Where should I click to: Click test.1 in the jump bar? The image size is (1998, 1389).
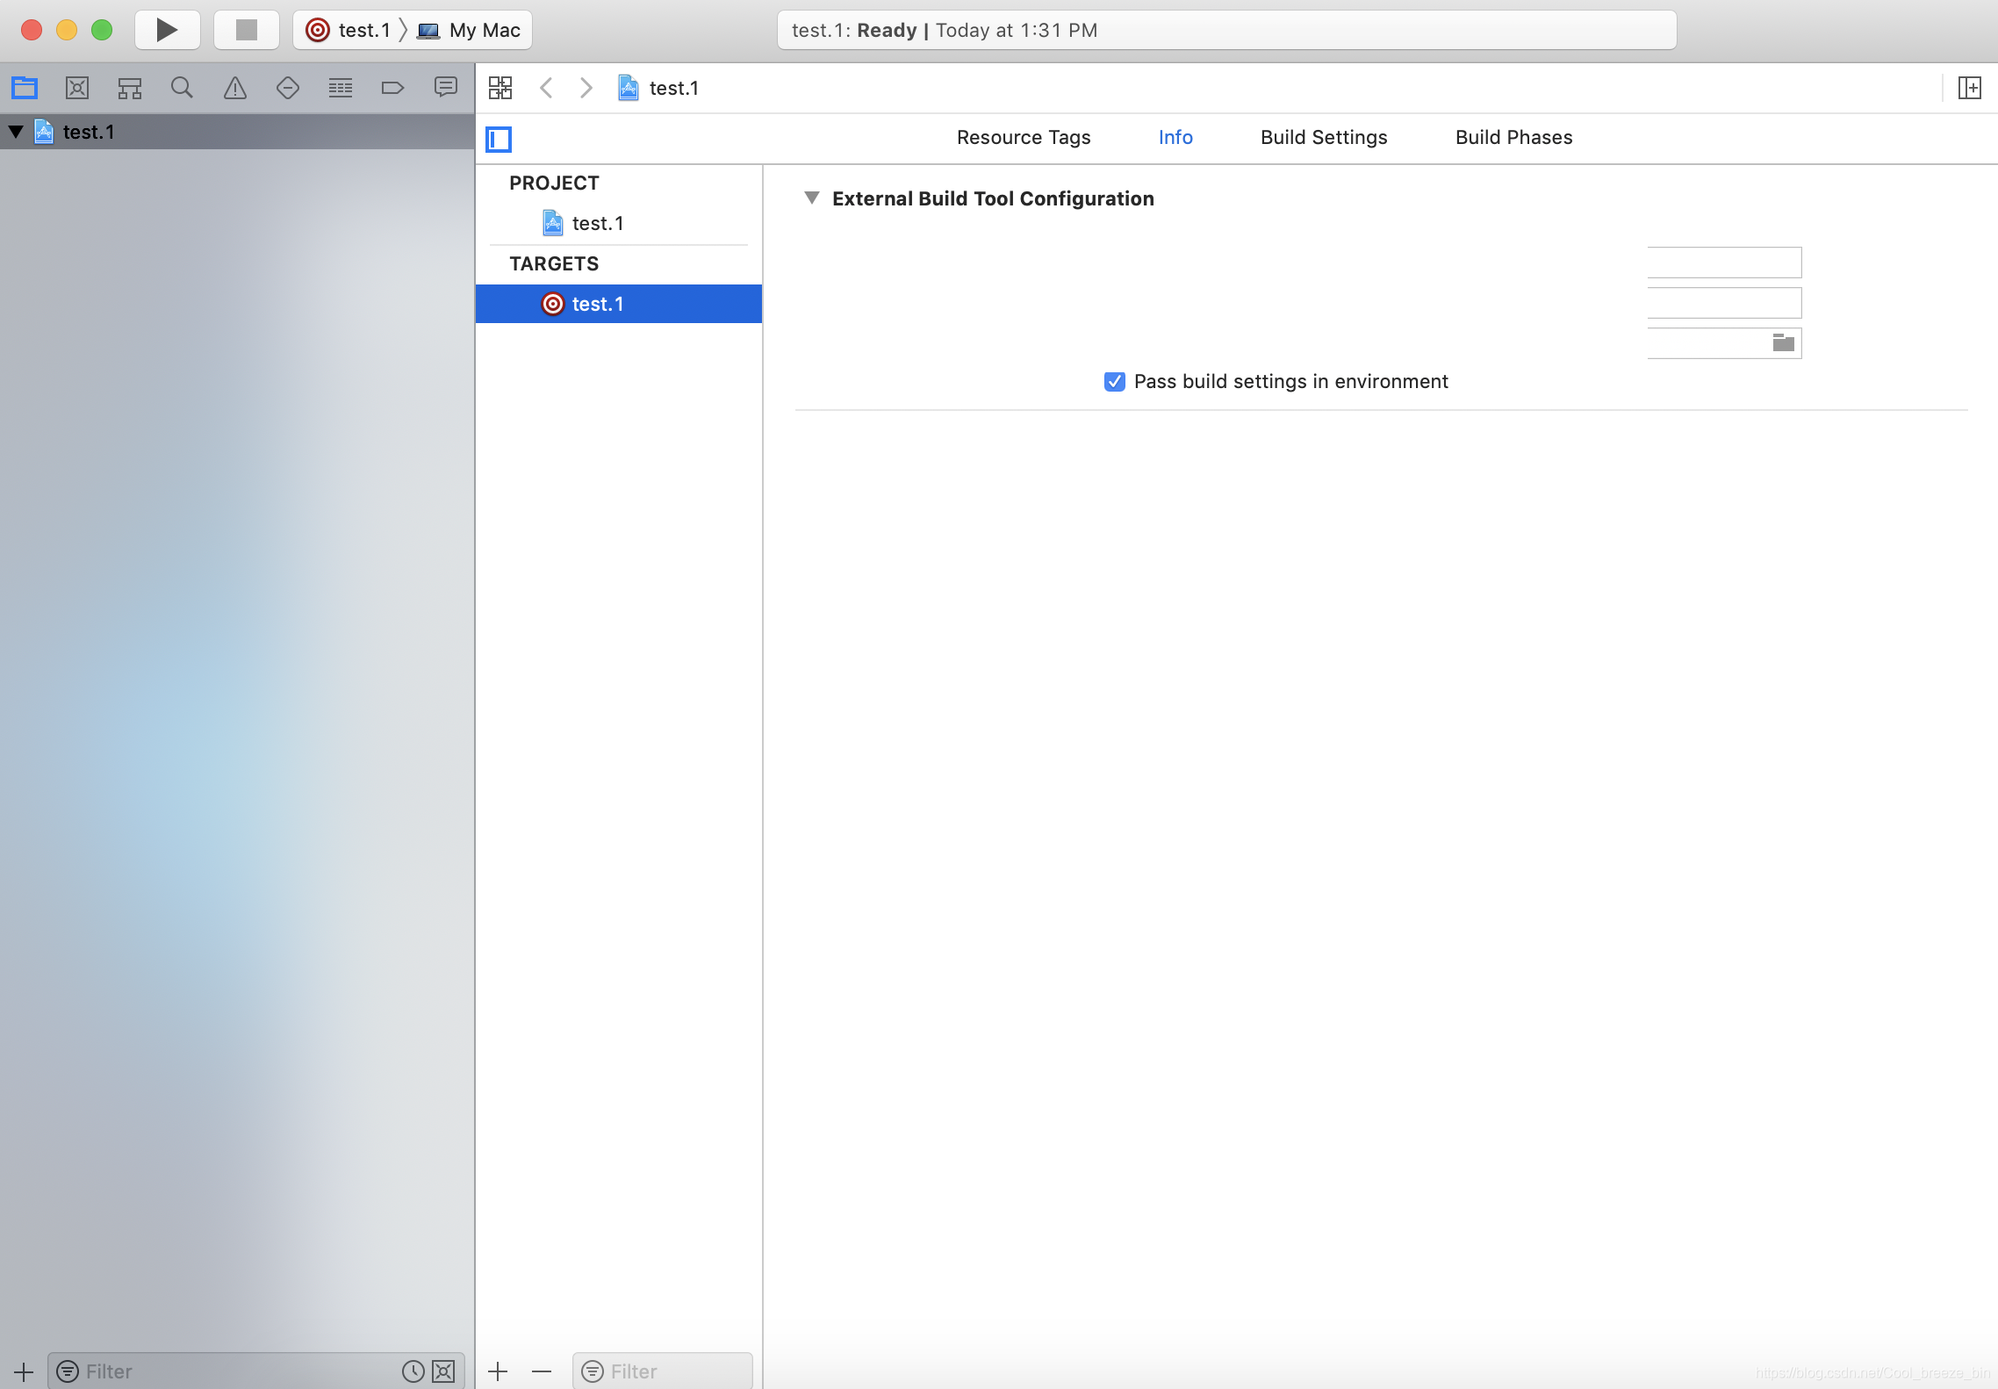[658, 88]
